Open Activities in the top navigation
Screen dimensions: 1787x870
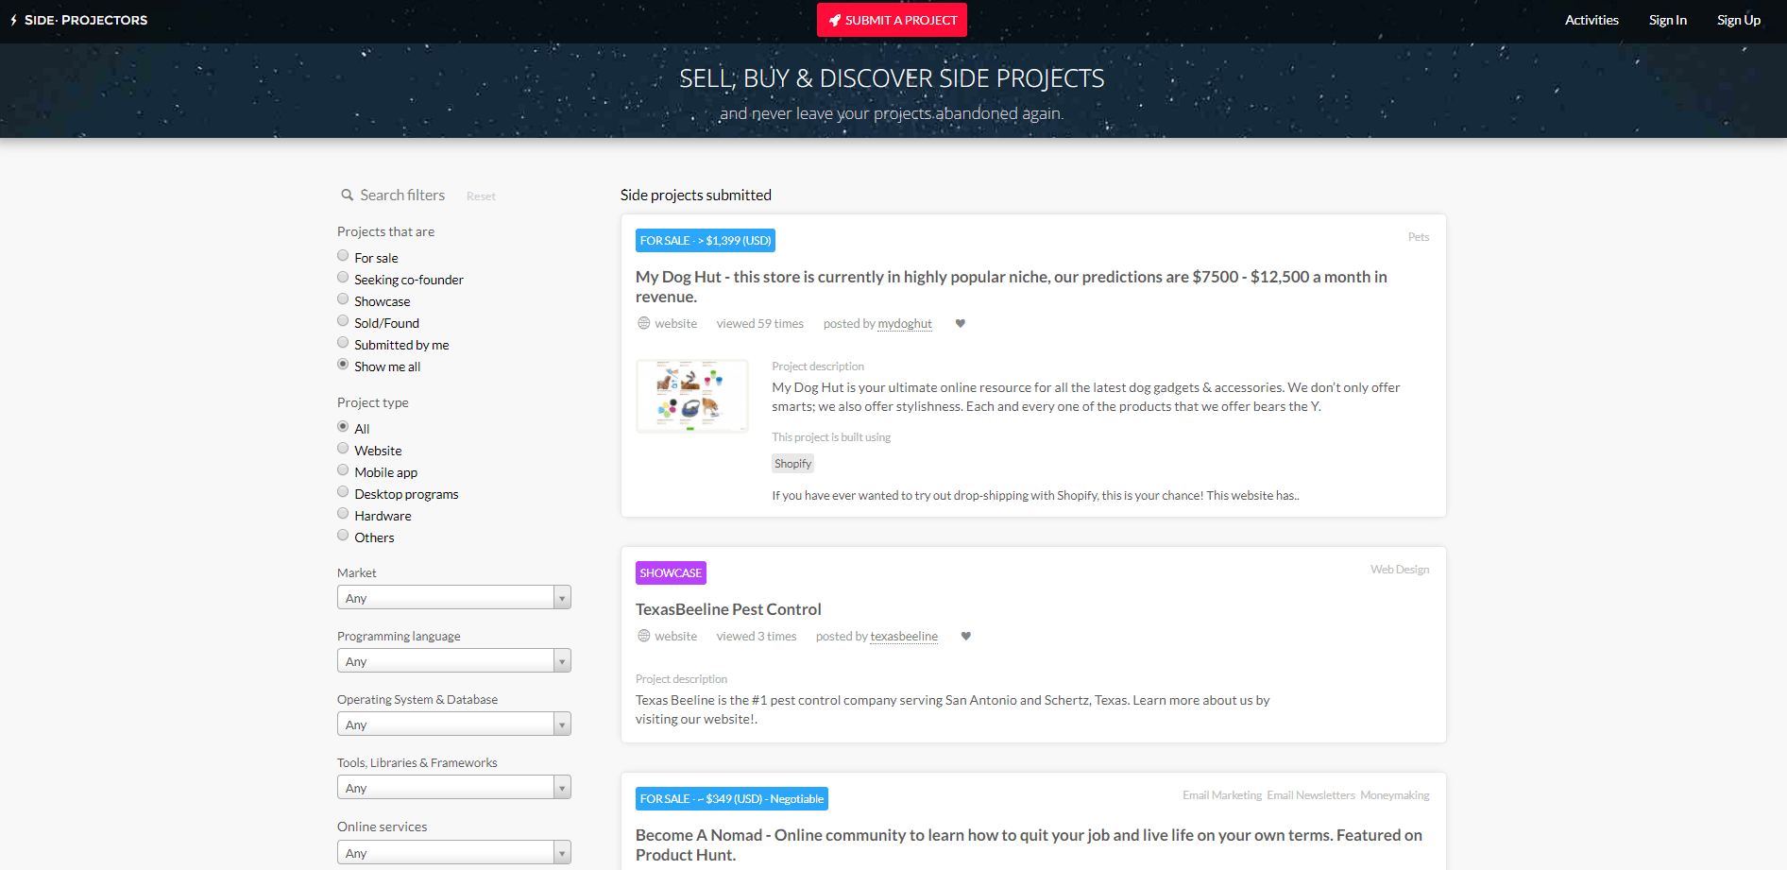pos(1591,20)
